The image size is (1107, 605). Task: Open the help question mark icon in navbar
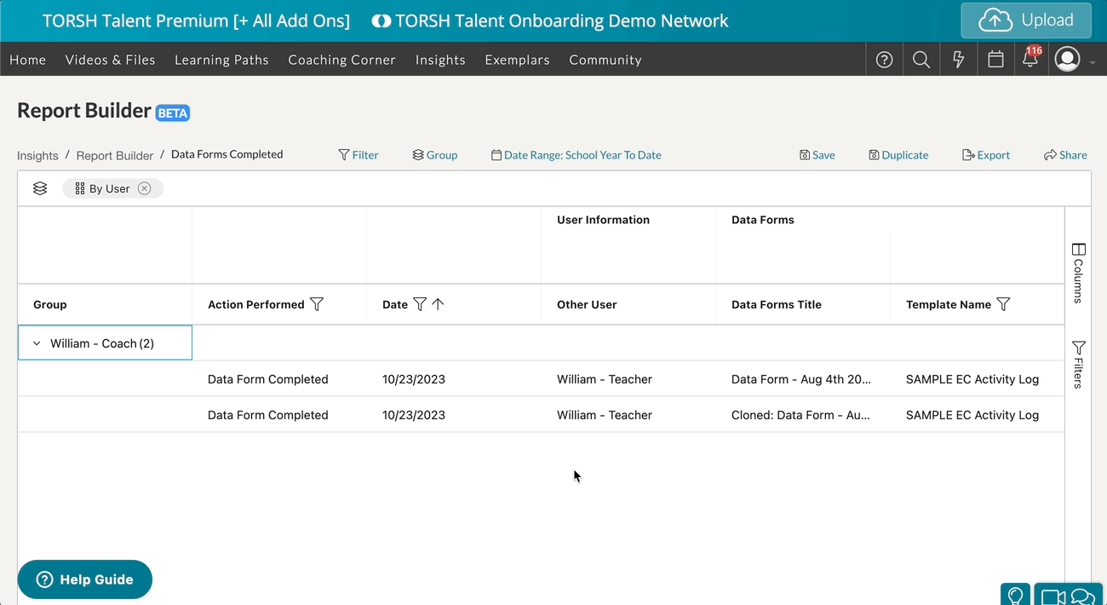885,60
